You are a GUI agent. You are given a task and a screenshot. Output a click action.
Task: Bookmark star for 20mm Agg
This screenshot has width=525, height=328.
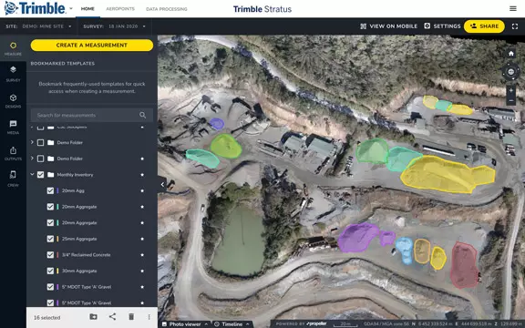142,190
